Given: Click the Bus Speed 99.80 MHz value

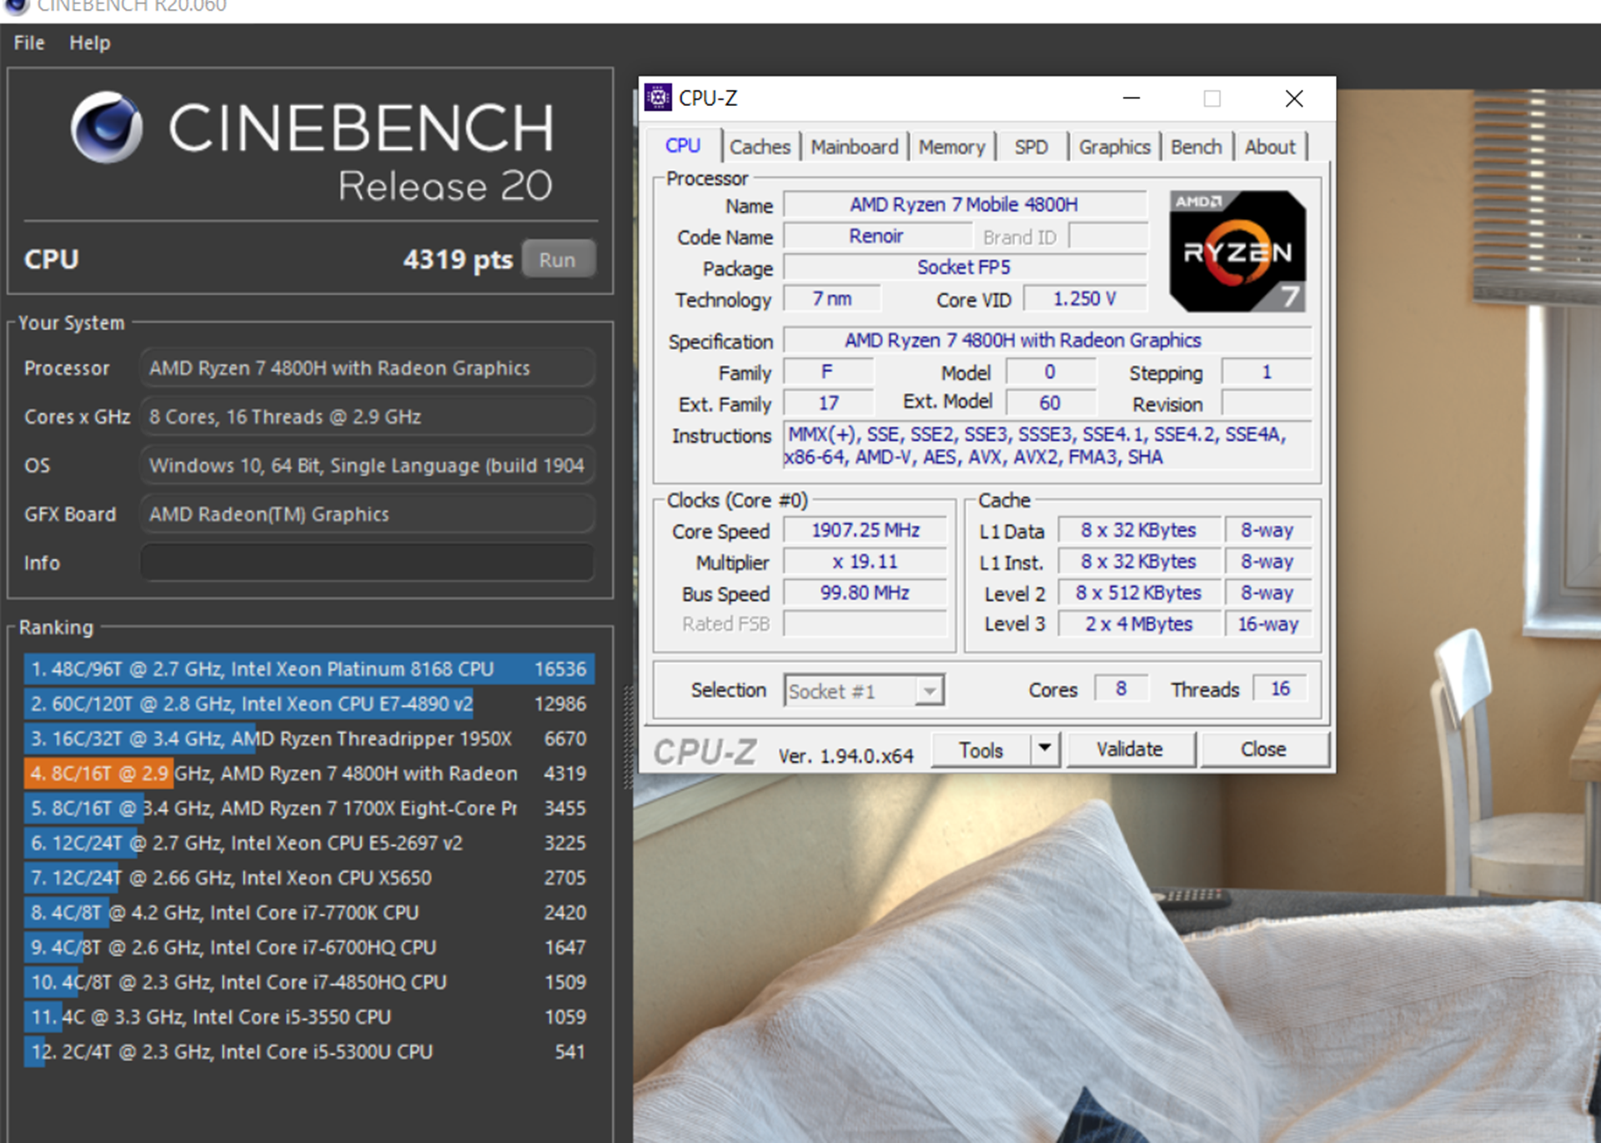Looking at the screenshot, I should (x=866, y=593).
